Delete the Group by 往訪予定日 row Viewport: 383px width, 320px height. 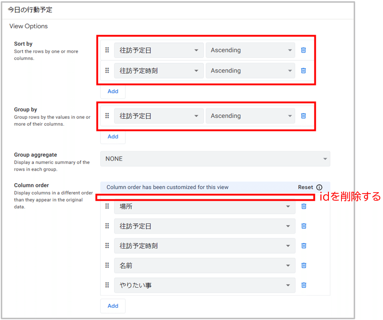[x=303, y=116]
